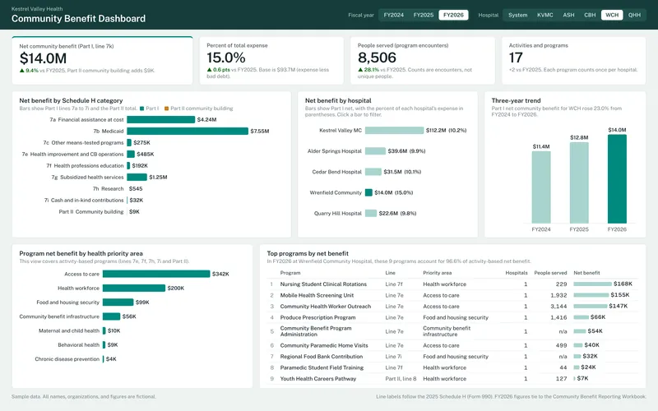The image size is (658, 411).
Task: Click the FY2025 trend bar
Action: pos(579,182)
